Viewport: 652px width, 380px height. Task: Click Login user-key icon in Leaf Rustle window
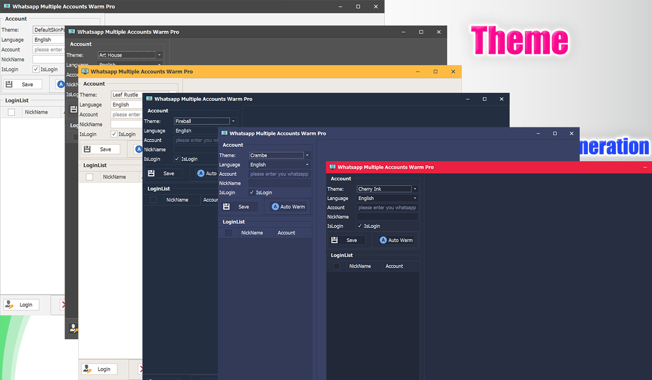tap(88, 369)
